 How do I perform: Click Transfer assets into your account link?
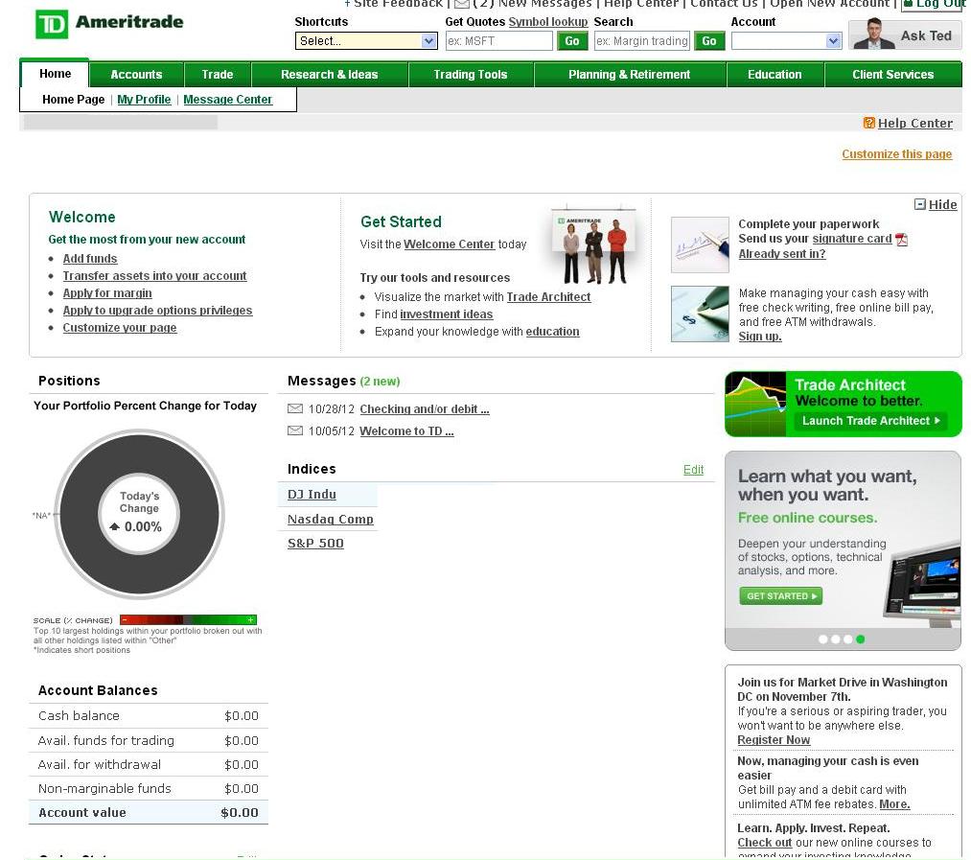pyautogui.click(x=155, y=276)
